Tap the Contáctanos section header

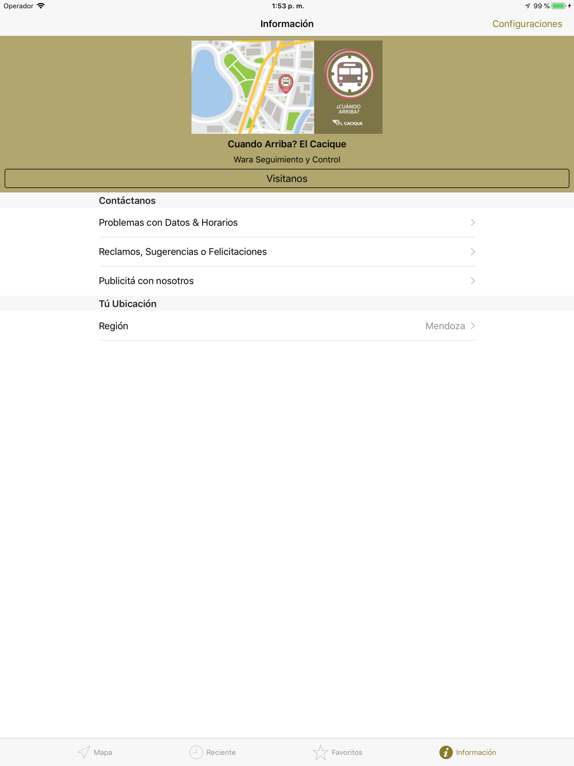[x=127, y=200]
